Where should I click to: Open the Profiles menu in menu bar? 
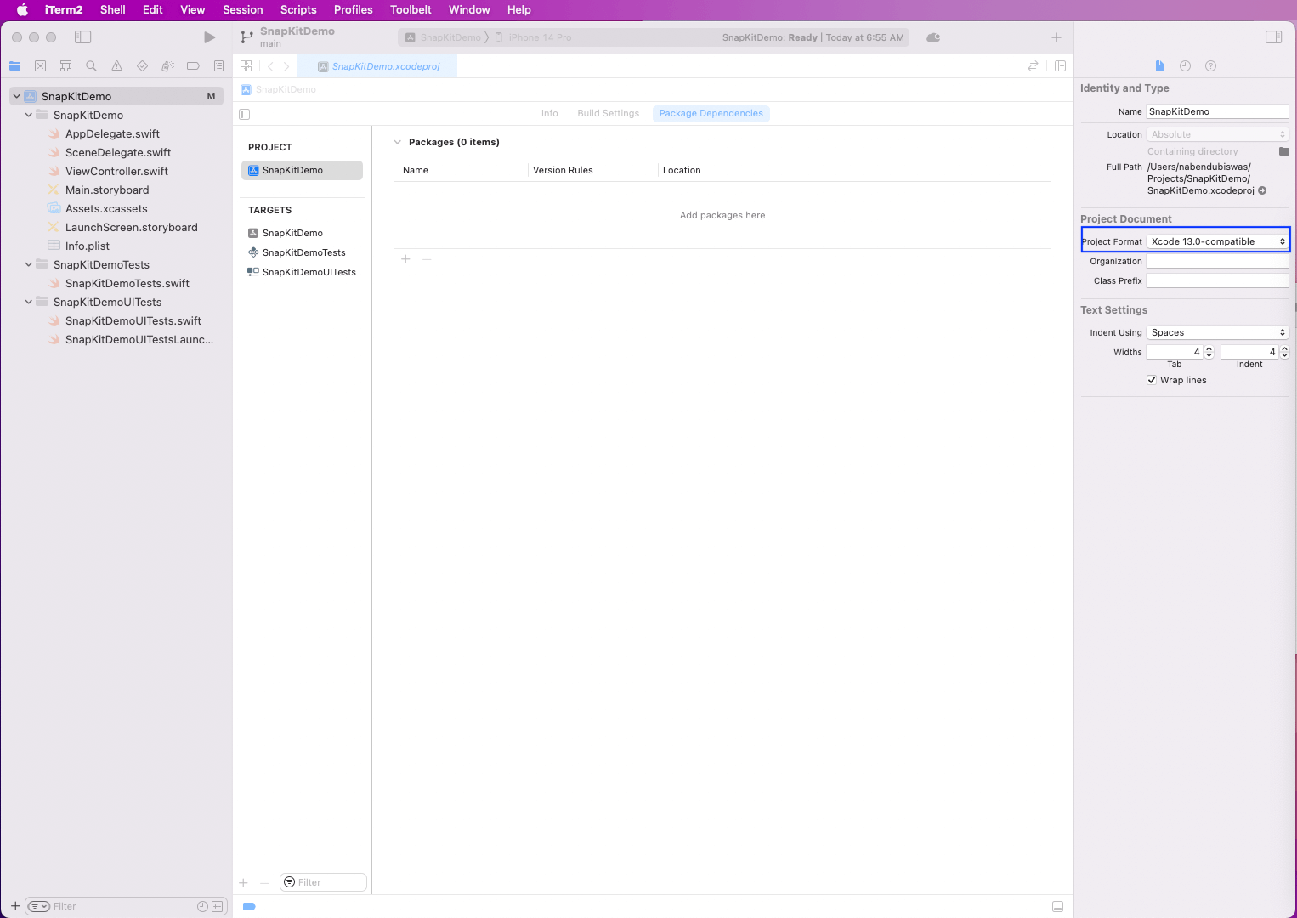(353, 9)
